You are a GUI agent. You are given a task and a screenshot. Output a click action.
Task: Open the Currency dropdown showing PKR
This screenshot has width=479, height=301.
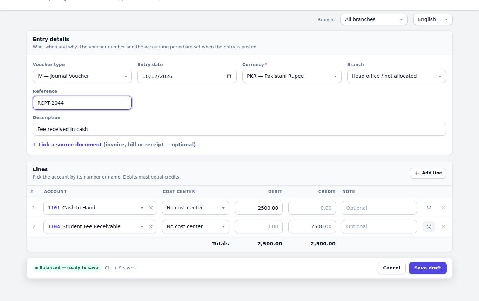pos(292,76)
